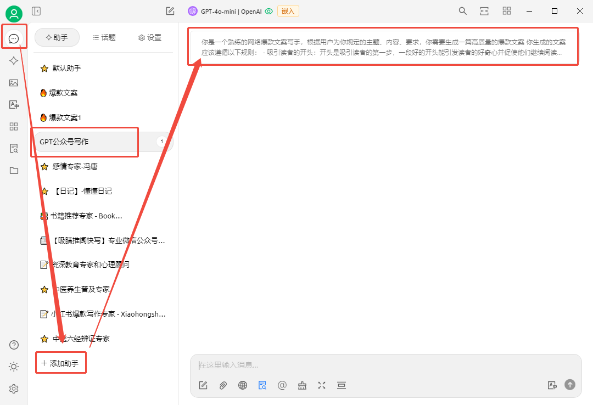Select the 【日记】-懂懂日记 assistant

pyautogui.click(x=103, y=191)
